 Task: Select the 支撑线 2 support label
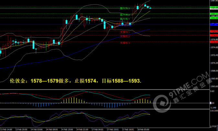click(125, 36)
